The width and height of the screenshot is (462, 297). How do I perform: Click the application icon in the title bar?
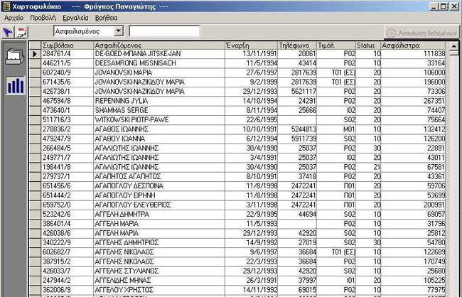coord(6,6)
